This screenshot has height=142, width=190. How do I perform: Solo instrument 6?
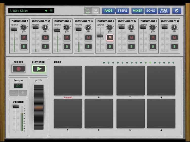pos(131,47)
